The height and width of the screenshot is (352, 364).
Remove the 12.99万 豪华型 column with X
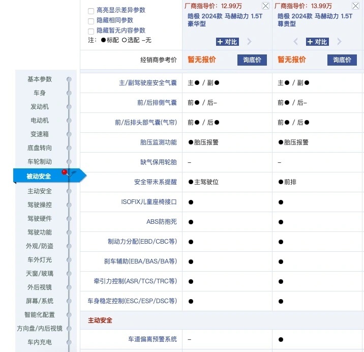(x=265, y=6)
